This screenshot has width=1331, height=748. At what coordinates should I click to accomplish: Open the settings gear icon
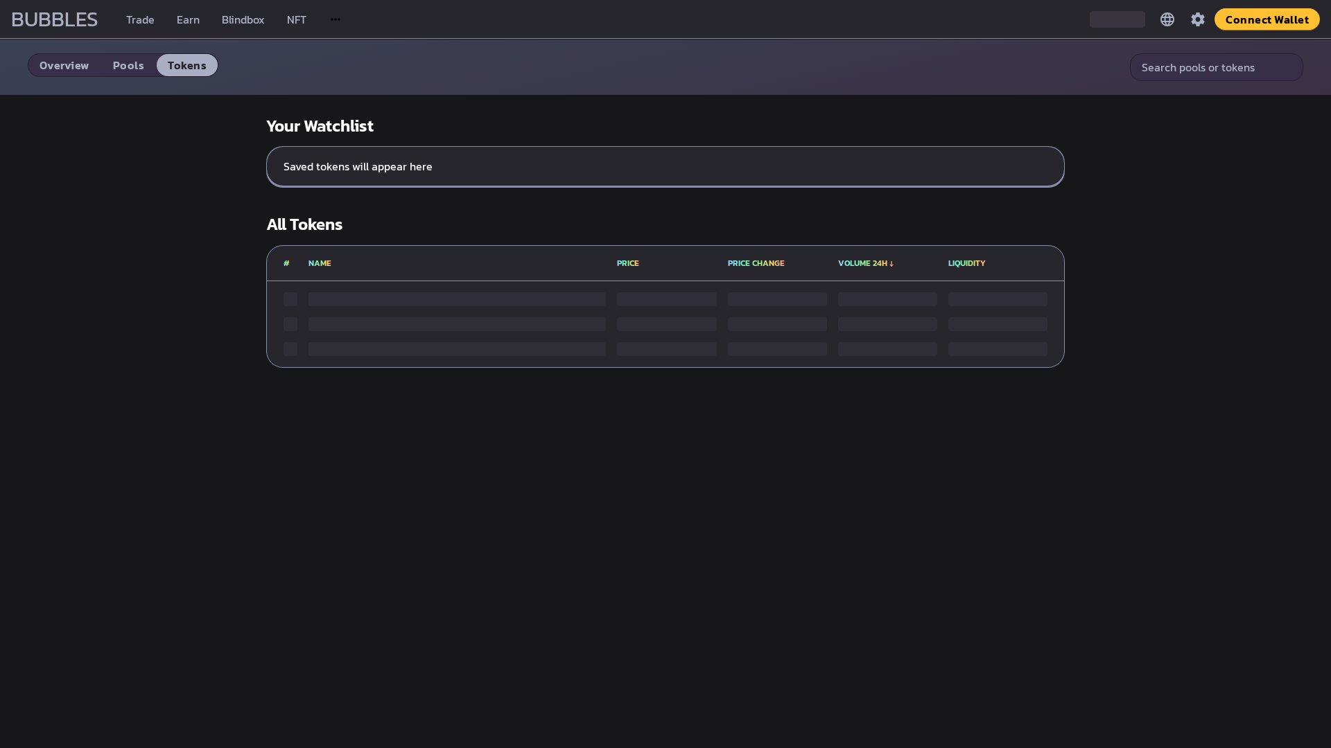click(1198, 19)
